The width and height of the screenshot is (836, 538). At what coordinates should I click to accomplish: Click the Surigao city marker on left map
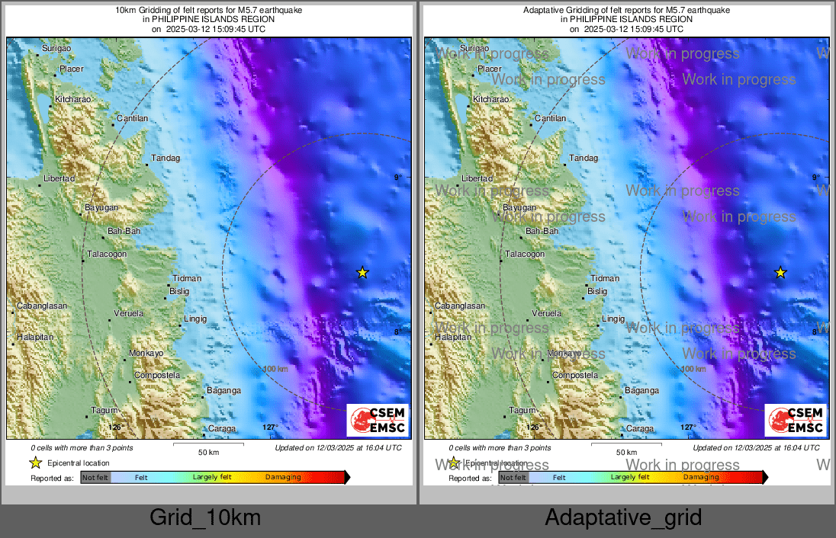[x=37, y=54]
